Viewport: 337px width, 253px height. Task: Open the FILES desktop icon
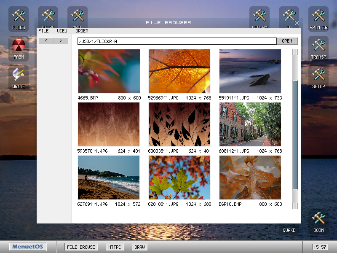point(19,19)
